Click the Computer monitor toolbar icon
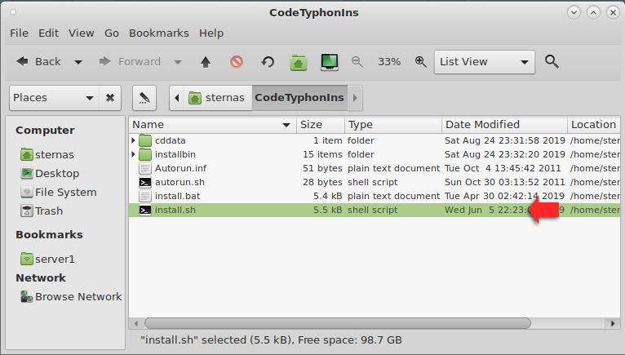This screenshot has width=625, height=355. pos(330,62)
